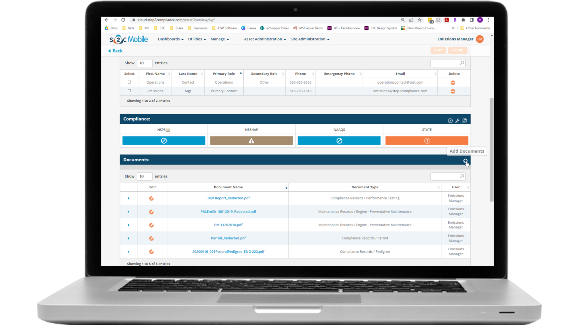Click the edit pencil icon for Test Report_Redacted.pdf
This screenshot has width=578, height=325.
coord(152,198)
